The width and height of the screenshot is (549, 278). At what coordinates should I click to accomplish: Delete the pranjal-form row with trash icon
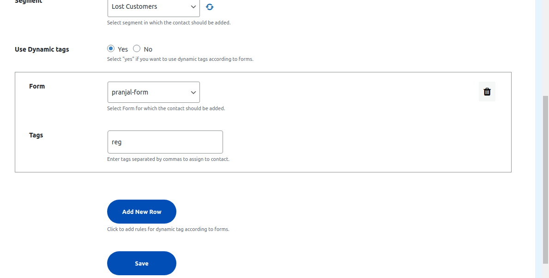pyautogui.click(x=487, y=92)
